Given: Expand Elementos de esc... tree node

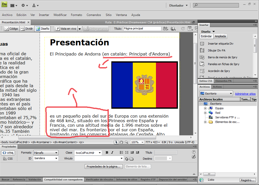Looking at the screenshot, I should tap(205, 122).
